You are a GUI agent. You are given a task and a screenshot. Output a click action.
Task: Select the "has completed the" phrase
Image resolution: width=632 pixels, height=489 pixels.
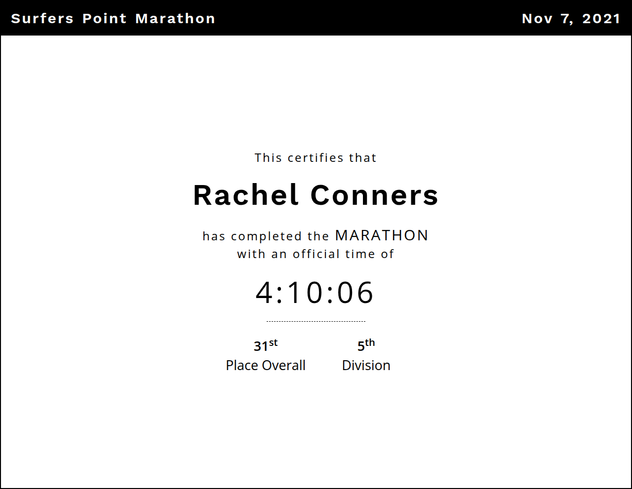point(266,236)
